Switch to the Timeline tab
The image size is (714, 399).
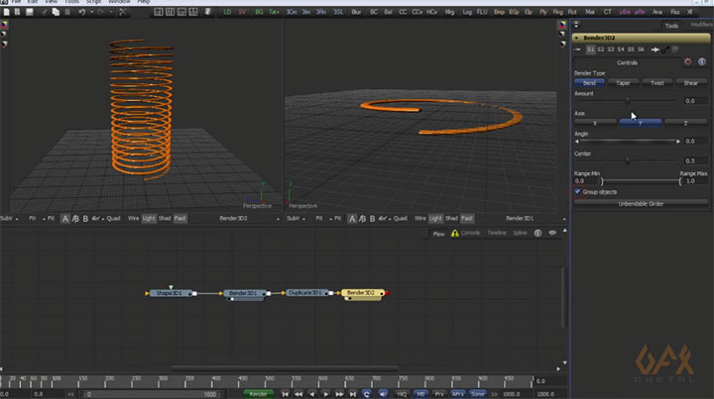pyautogui.click(x=497, y=233)
